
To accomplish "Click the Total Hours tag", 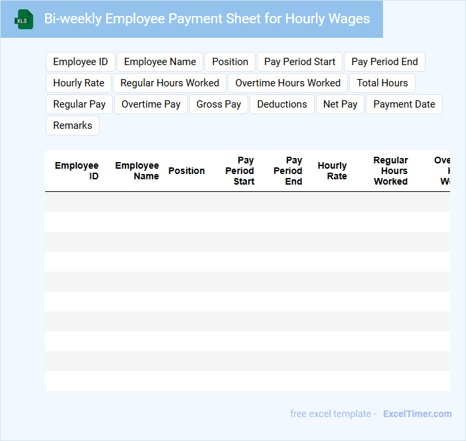I will tap(382, 83).
